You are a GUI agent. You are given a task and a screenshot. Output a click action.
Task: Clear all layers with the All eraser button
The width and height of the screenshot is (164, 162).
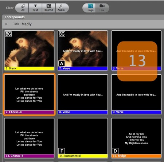coord(22,8)
